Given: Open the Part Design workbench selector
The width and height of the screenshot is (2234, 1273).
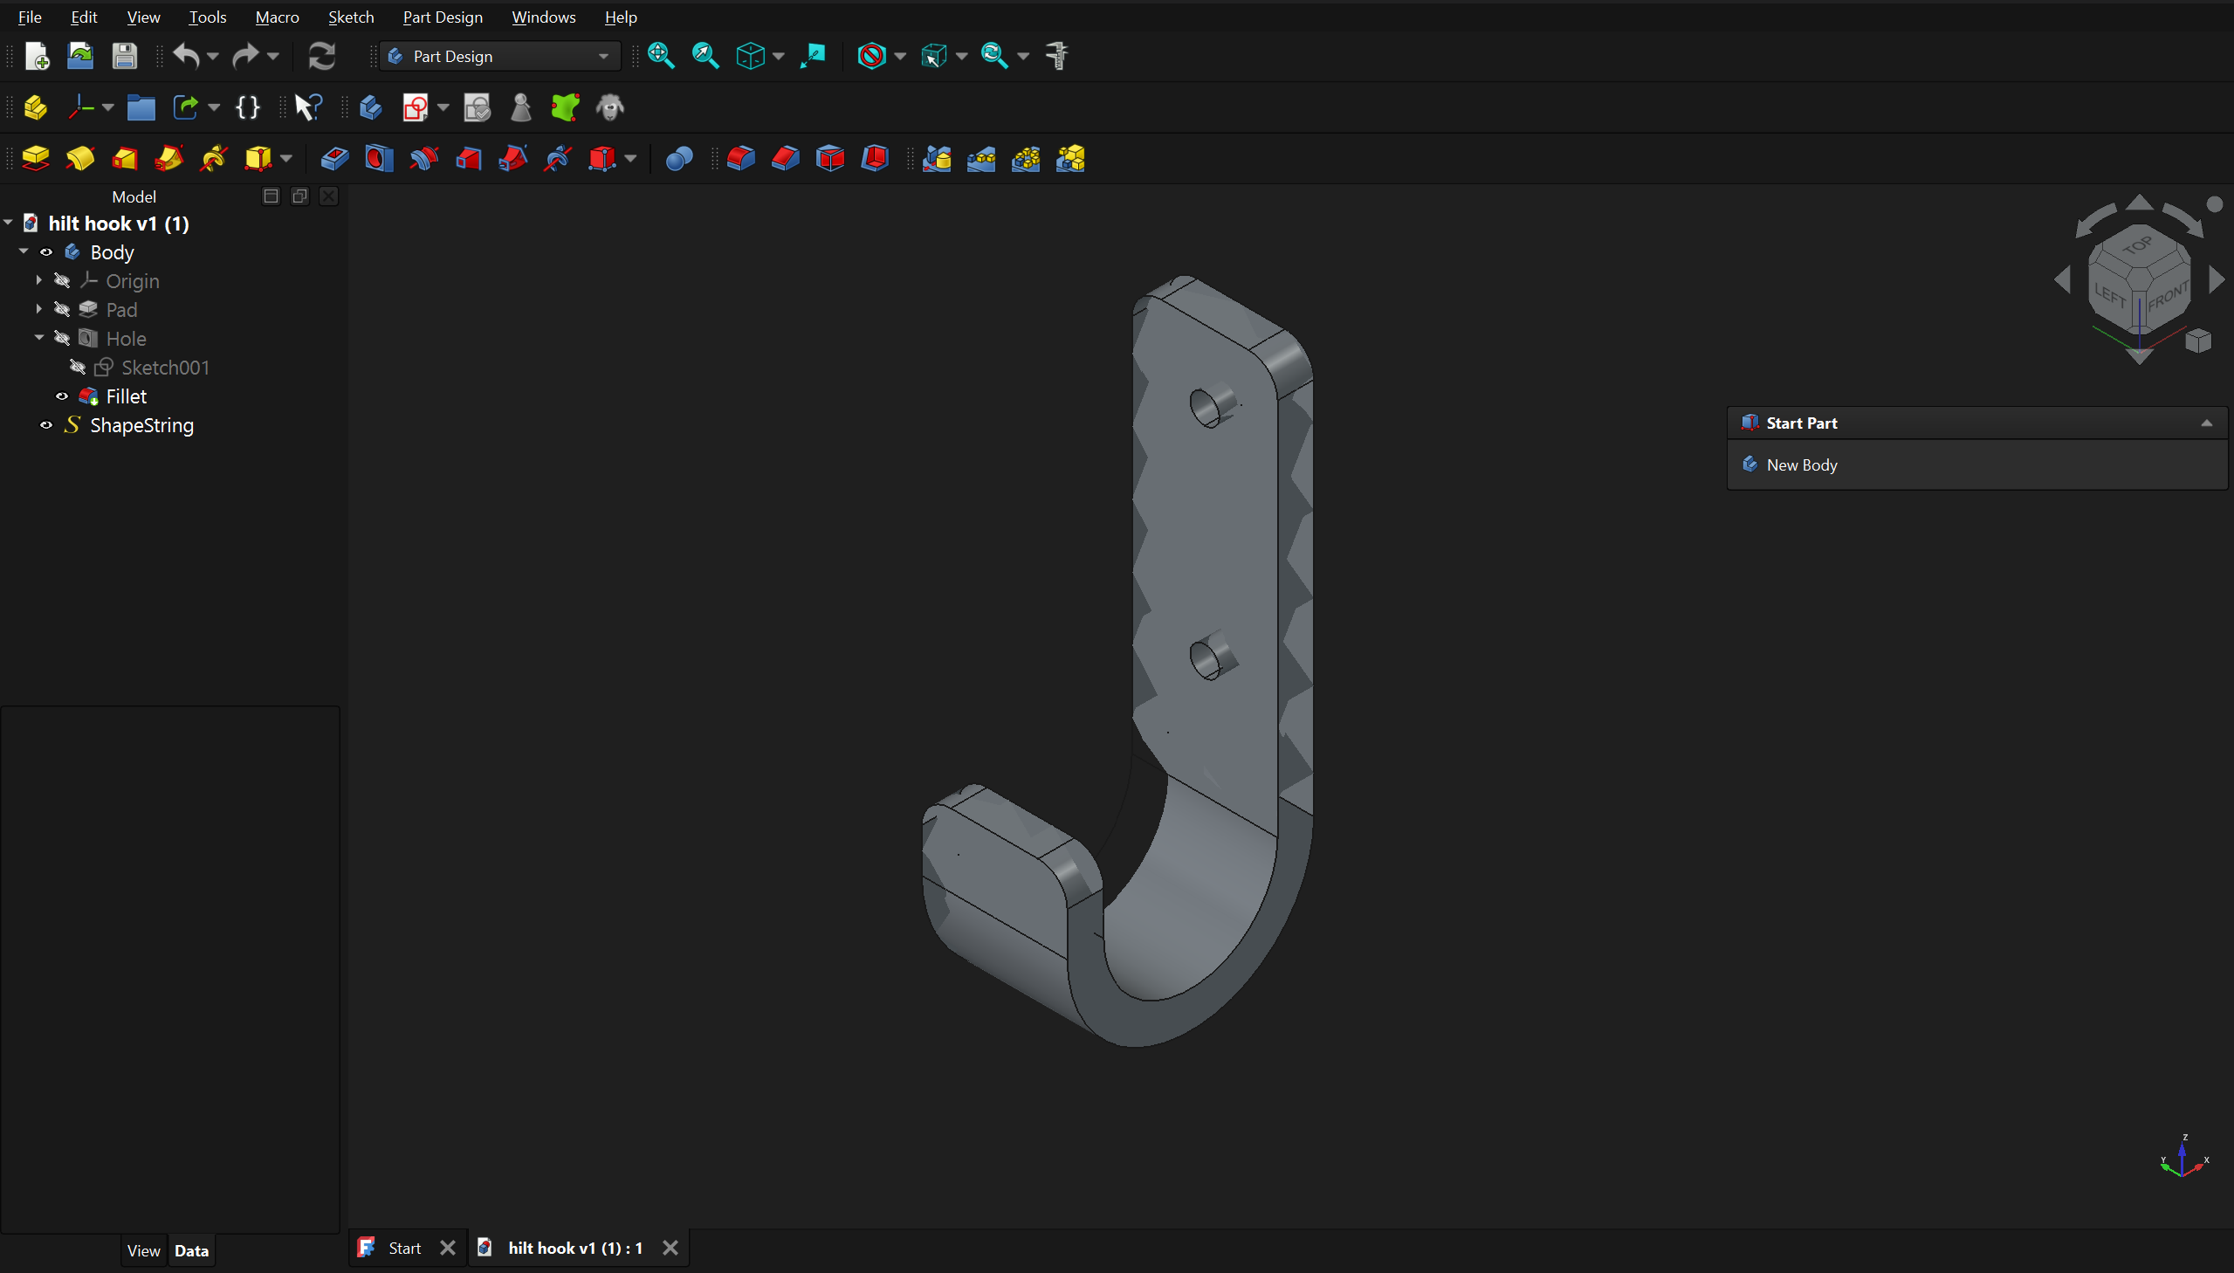Looking at the screenshot, I should pyautogui.click(x=500, y=56).
